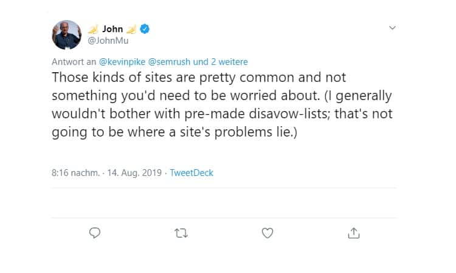Retweet this tweet using the arrows icon
The width and height of the screenshot is (456, 273).
click(181, 233)
